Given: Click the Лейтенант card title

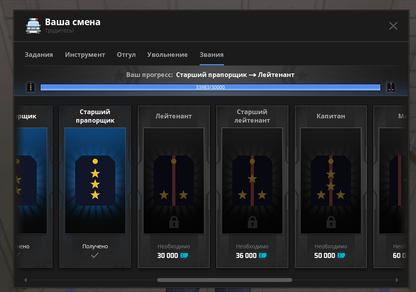Looking at the screenshot, I should (174, 116).
